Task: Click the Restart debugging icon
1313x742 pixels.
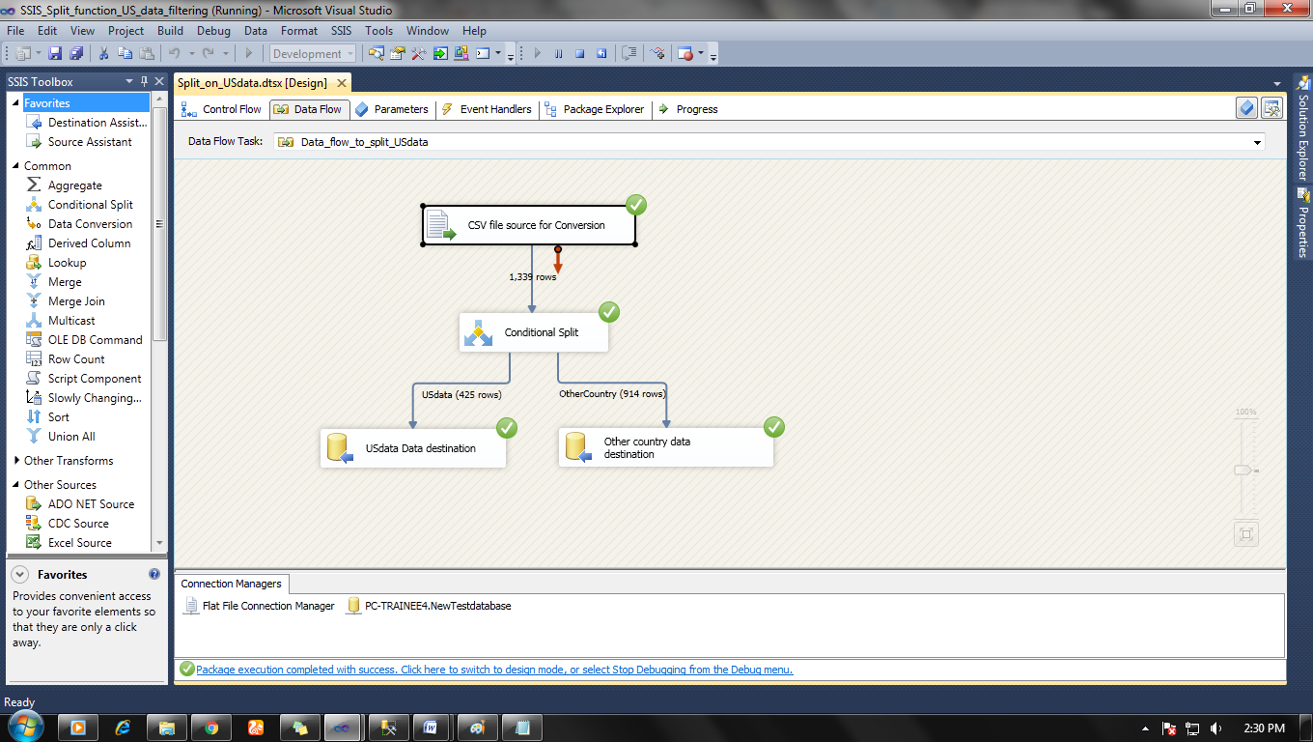Action: point(601,54)
